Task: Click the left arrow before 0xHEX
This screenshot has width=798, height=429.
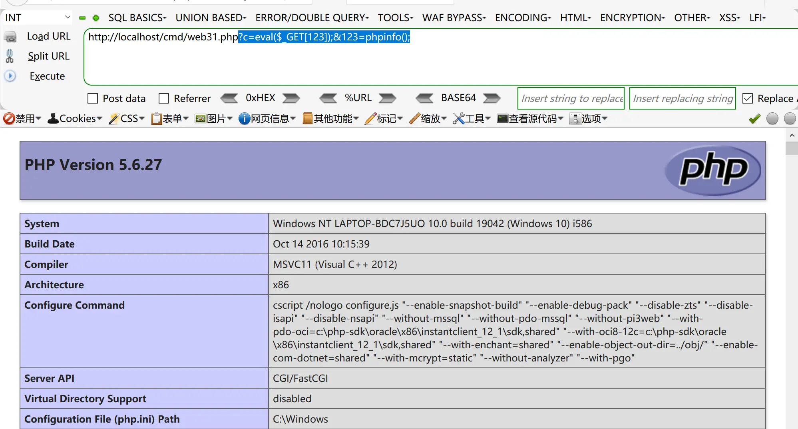Action: coord(229,98)
